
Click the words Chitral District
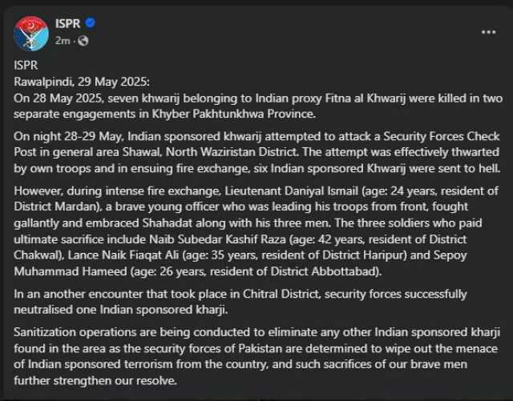[x=281, y=294]
